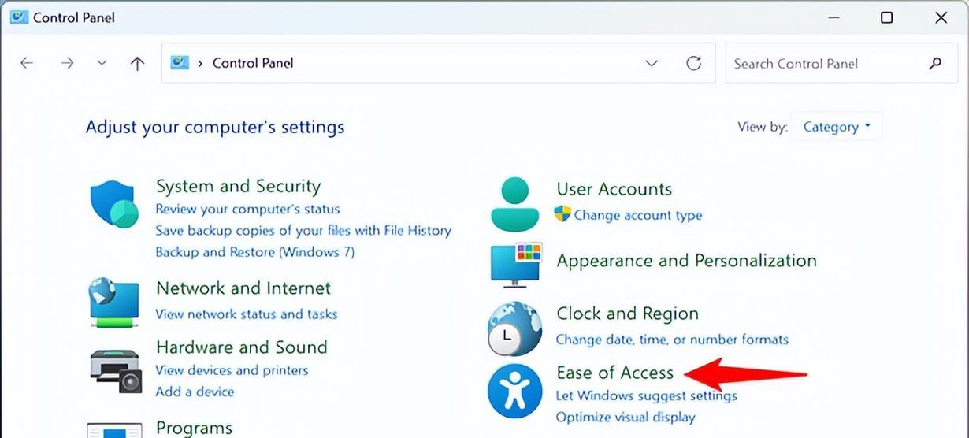Image resolution: width=969 pixels, height=438 pixels.
Task: Click the Ease of Access icon
Action: pos(514,391)
